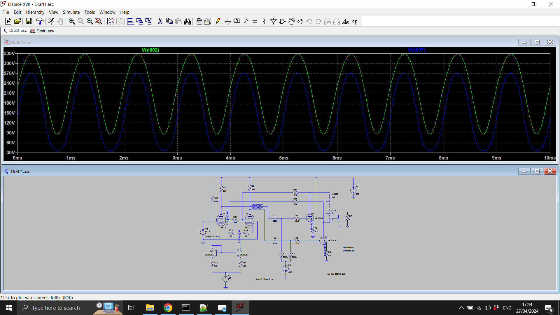The image size is (560, 315).
Task: Open the Component browser gate icon
Action: pos(282,21)
